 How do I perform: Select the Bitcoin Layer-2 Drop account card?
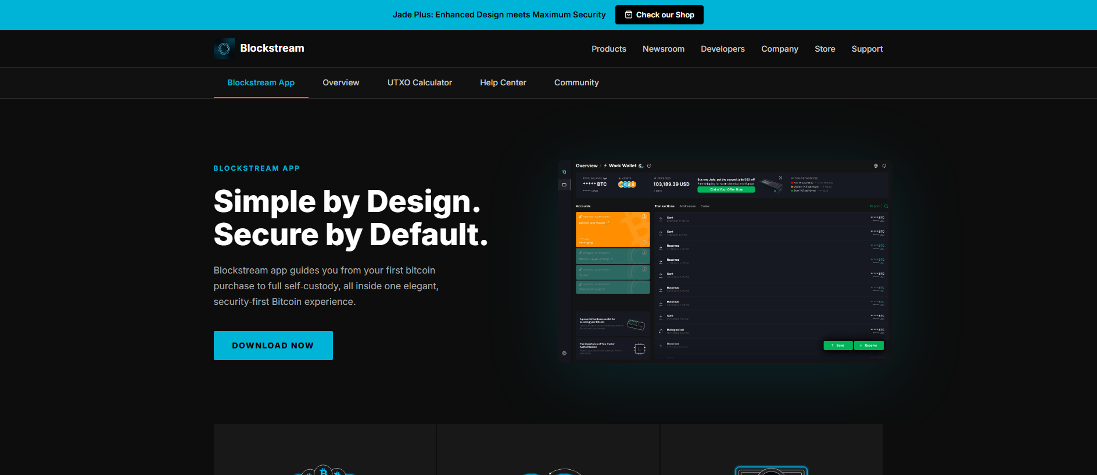613,256
